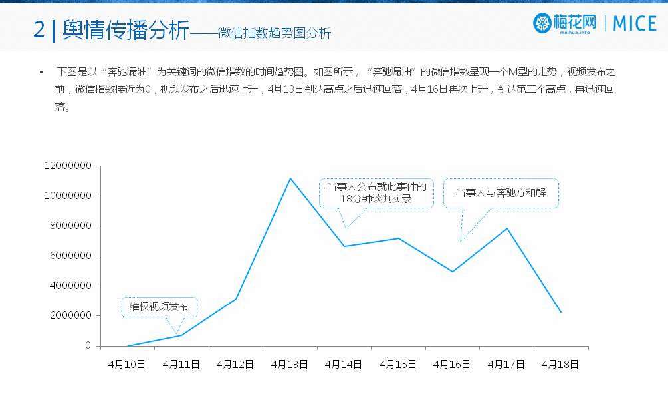Click the 4月16日 date label
668x406 pixels.
click(452, 364)
